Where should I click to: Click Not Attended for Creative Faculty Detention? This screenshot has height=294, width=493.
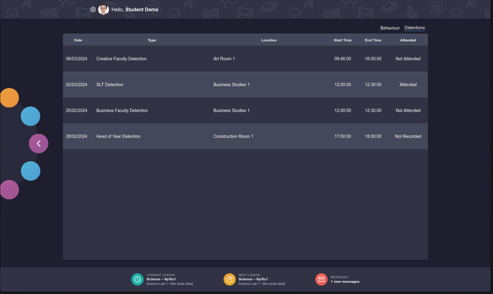pos(408,59)
